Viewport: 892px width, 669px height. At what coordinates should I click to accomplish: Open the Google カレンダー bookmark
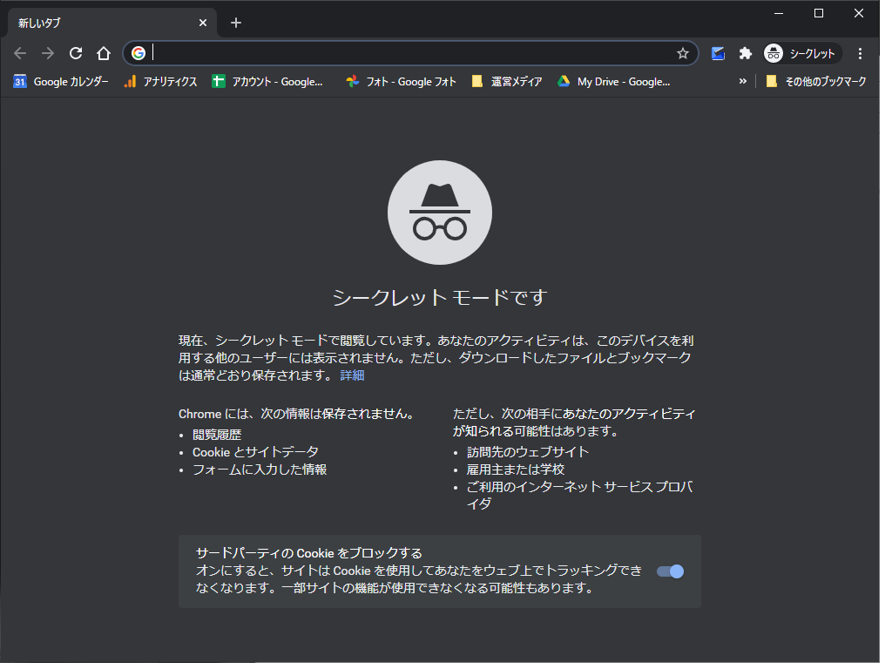point(60,81)
